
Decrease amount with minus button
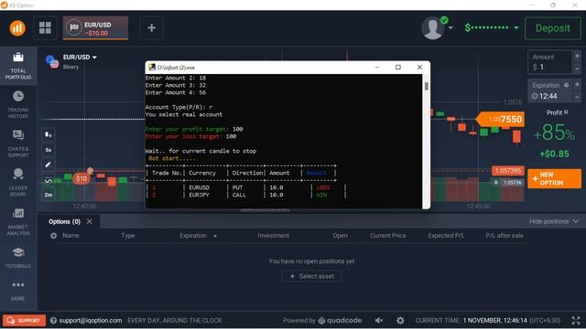coord(577,69)
